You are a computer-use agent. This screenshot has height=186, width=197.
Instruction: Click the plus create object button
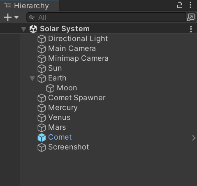[8, 17]
